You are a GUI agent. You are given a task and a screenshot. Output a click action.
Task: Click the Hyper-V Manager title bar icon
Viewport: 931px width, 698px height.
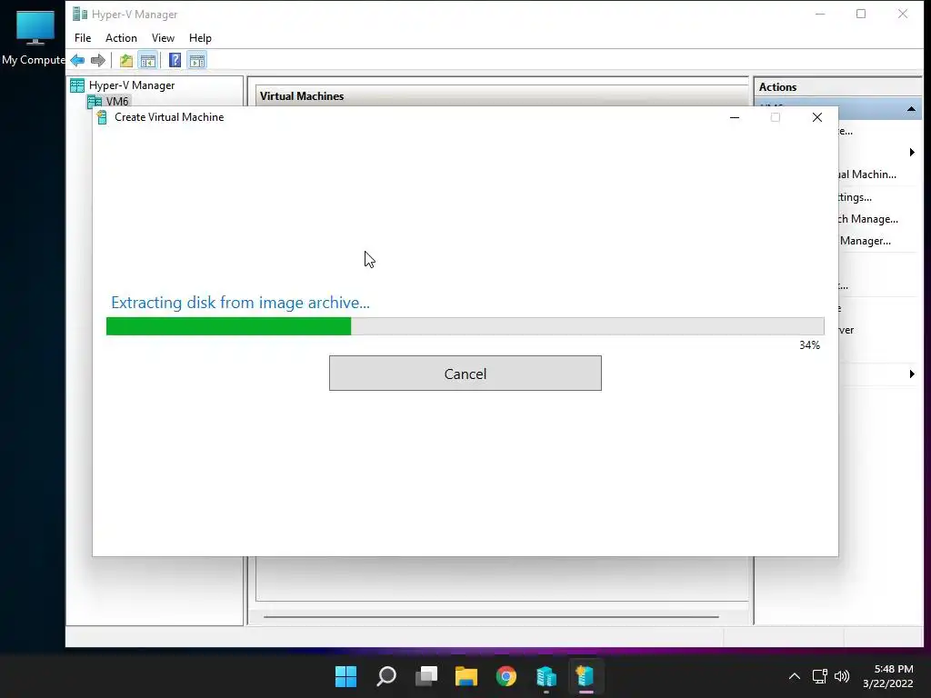point(80,14)
